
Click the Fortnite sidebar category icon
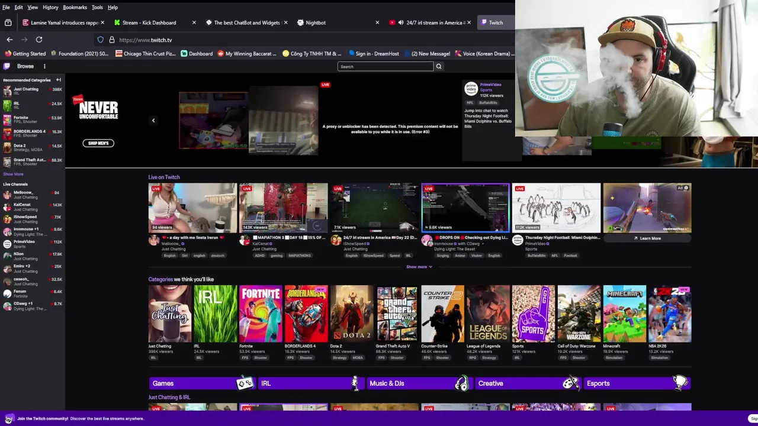pos(7,120)
